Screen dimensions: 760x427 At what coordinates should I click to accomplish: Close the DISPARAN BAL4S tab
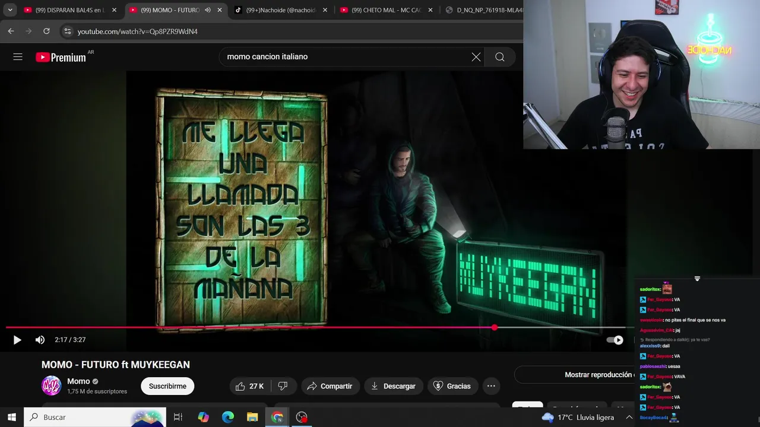115,10
